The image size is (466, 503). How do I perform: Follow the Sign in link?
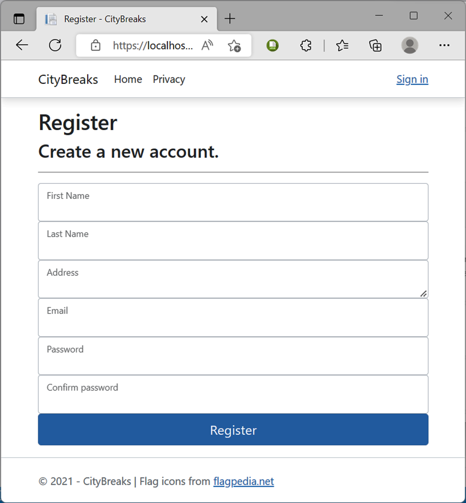[412, 79]
